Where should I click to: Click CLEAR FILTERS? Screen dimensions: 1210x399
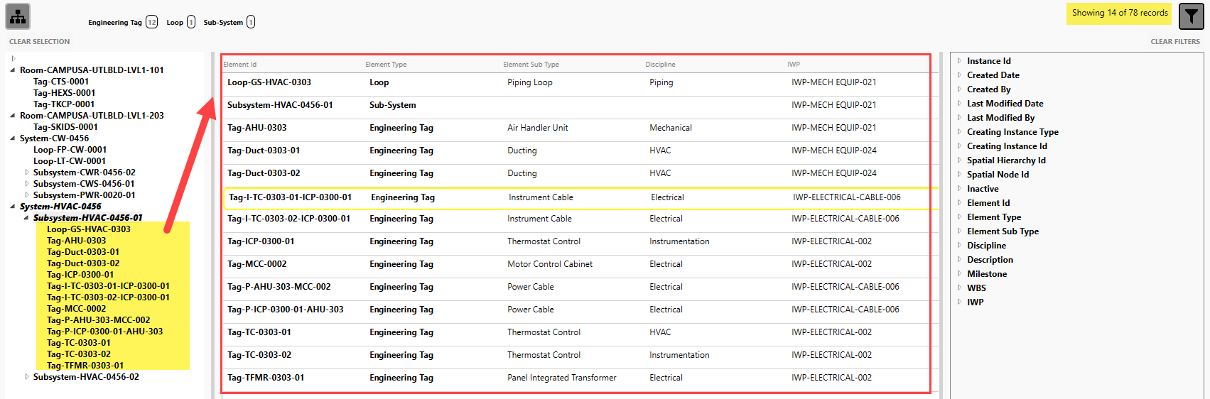tap(1175, 42)
